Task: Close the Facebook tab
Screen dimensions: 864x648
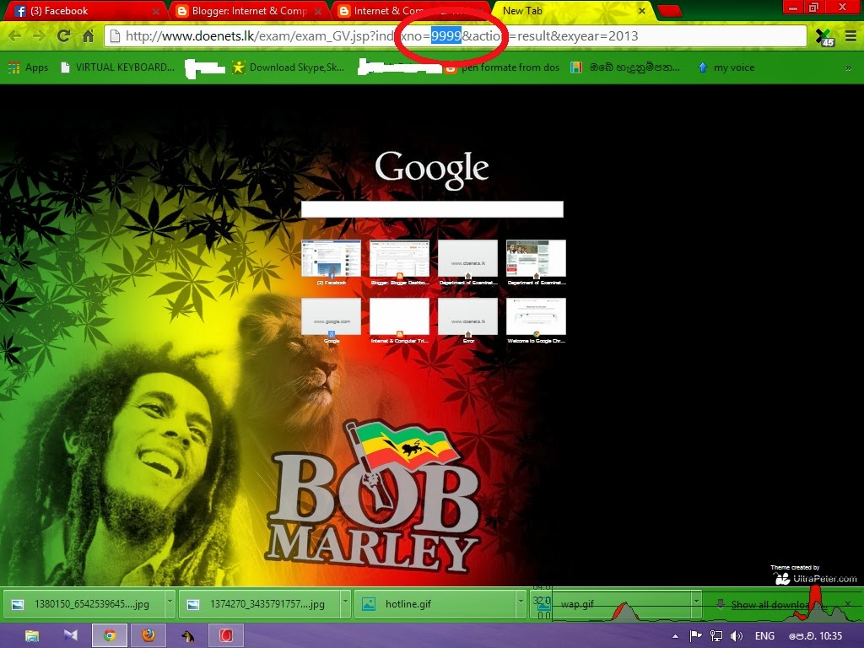Action: point(156,11)
